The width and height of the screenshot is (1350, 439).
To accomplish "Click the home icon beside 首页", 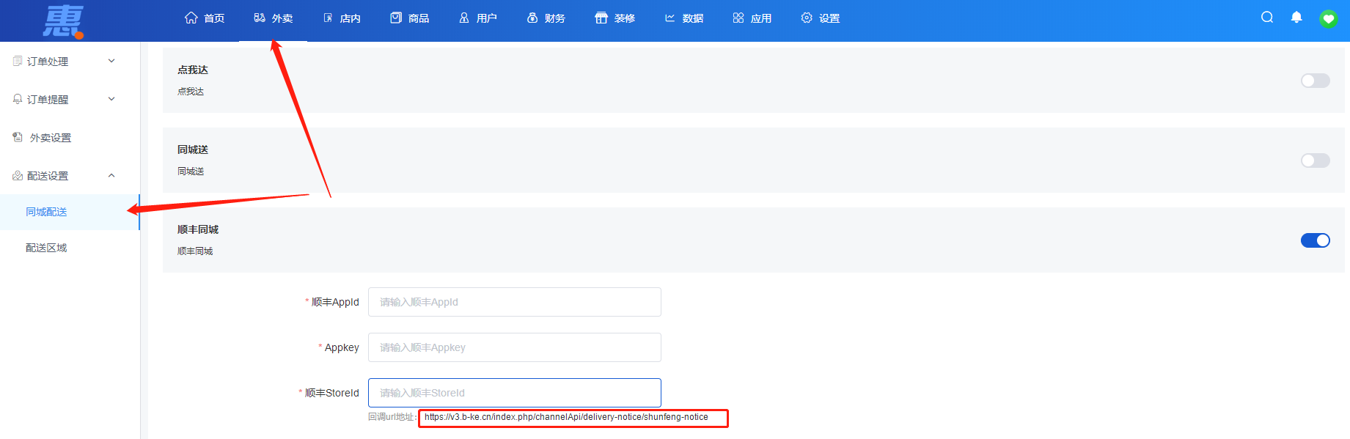I will pyautogui.click(x=191, y=18).
